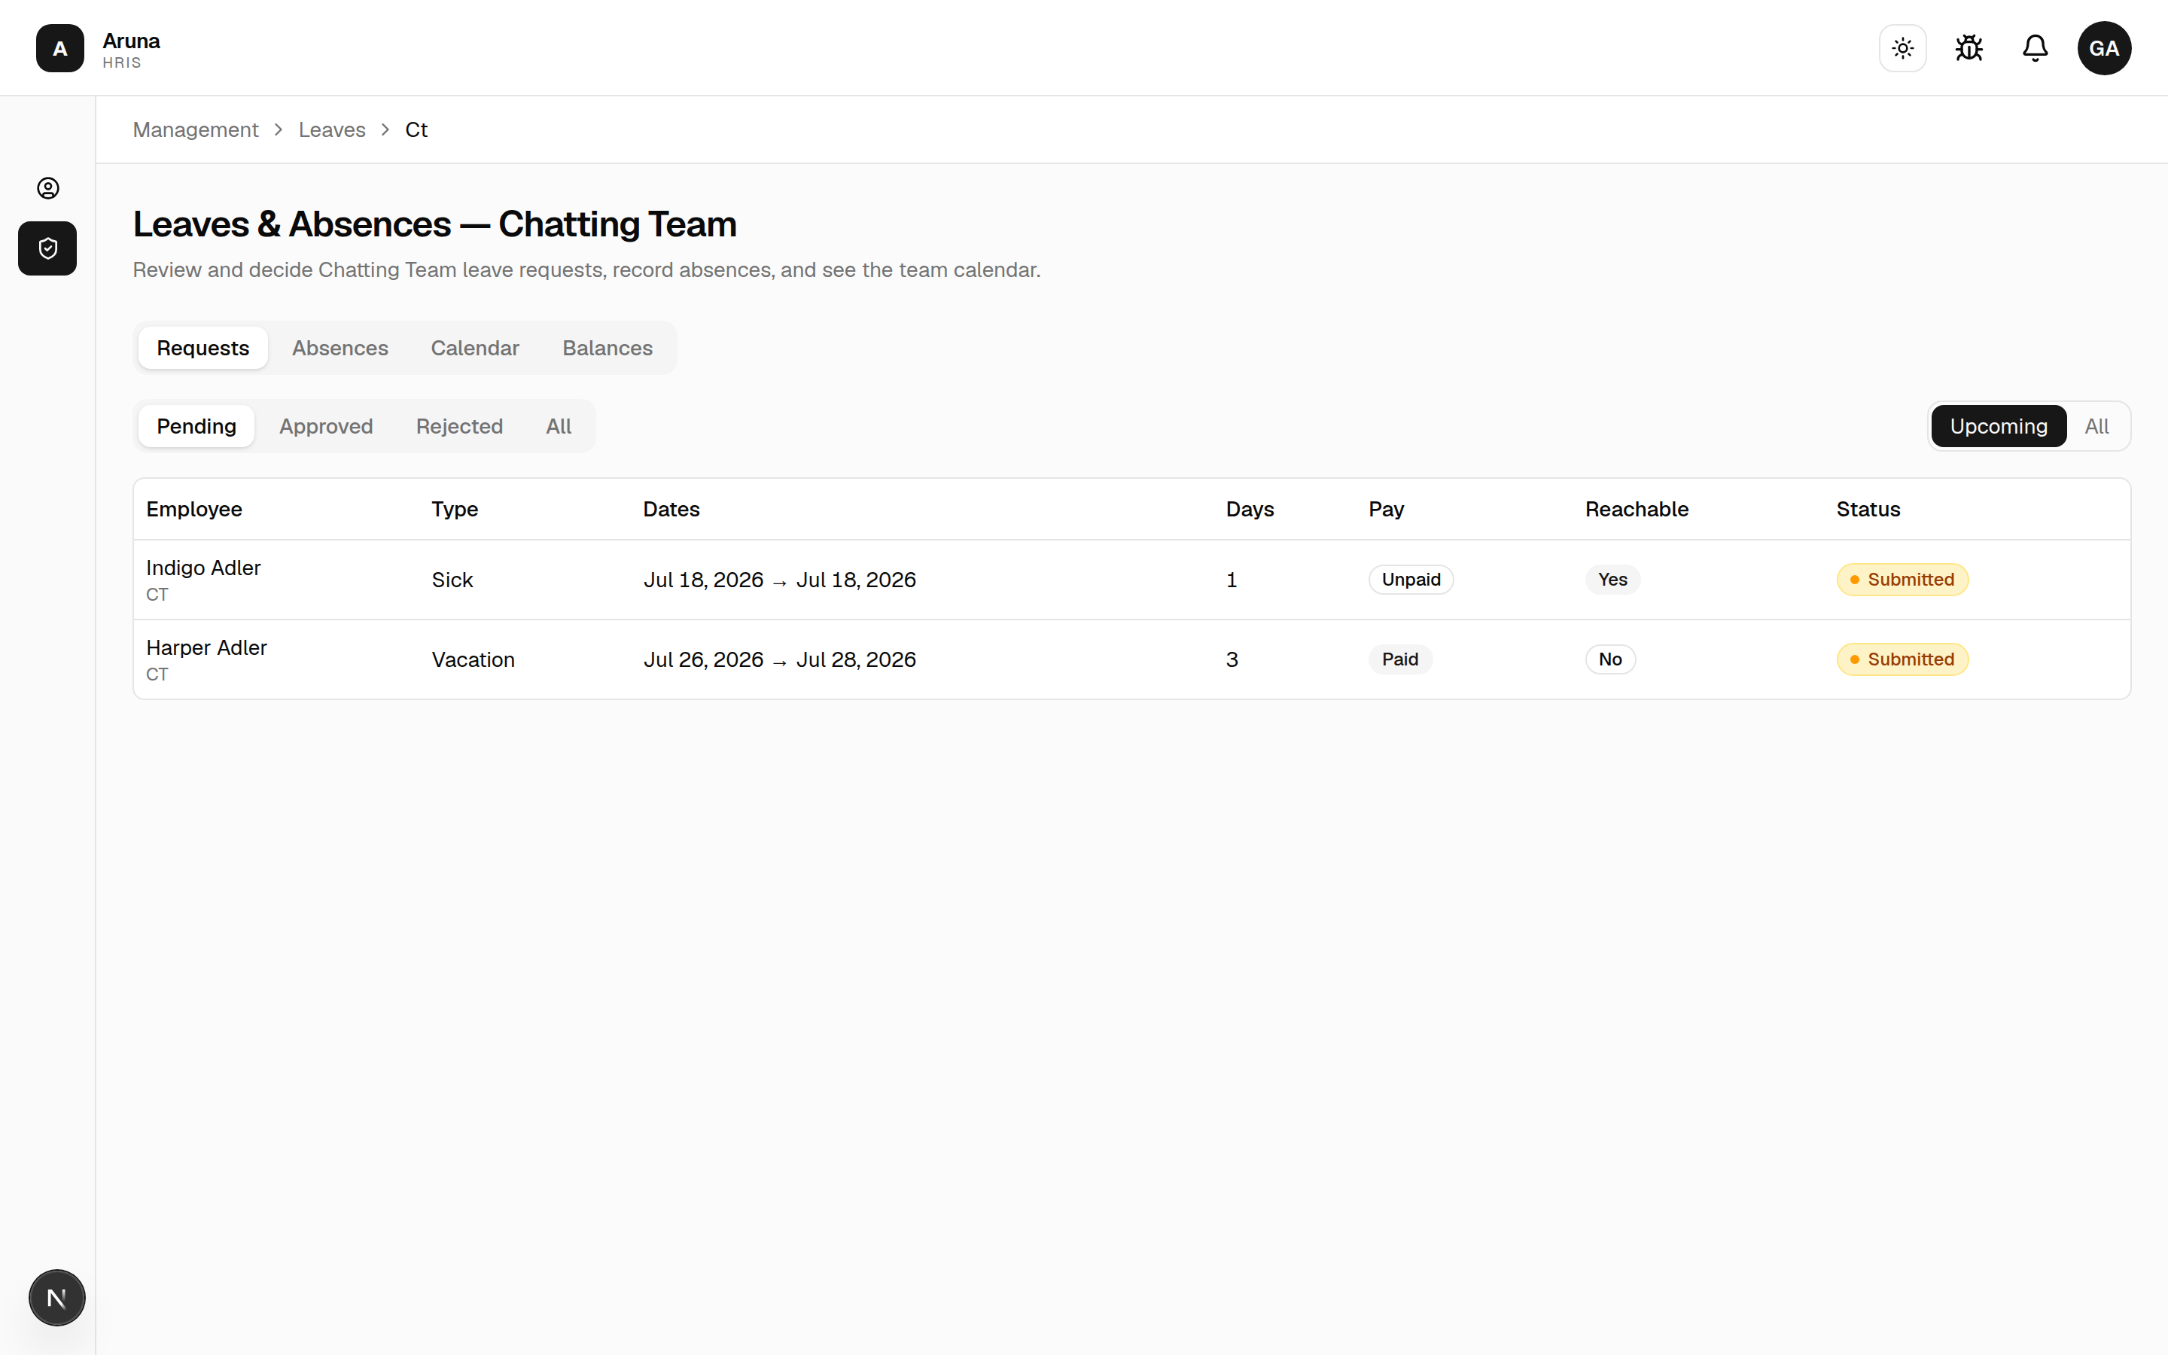
Task: Click the Dates column header
Action: pyautogui.click(x=671, y=509)
